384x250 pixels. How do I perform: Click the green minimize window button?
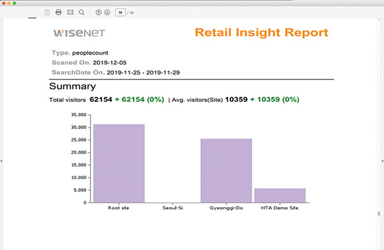click(x=15, y=3)
